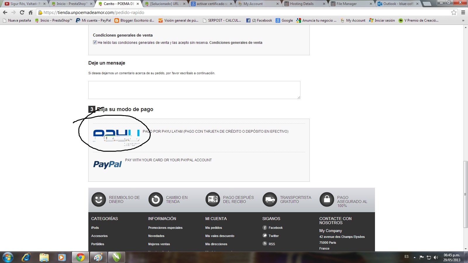
Task: Open the (2) Facebook bookmark
Action: tap(259, 20)
